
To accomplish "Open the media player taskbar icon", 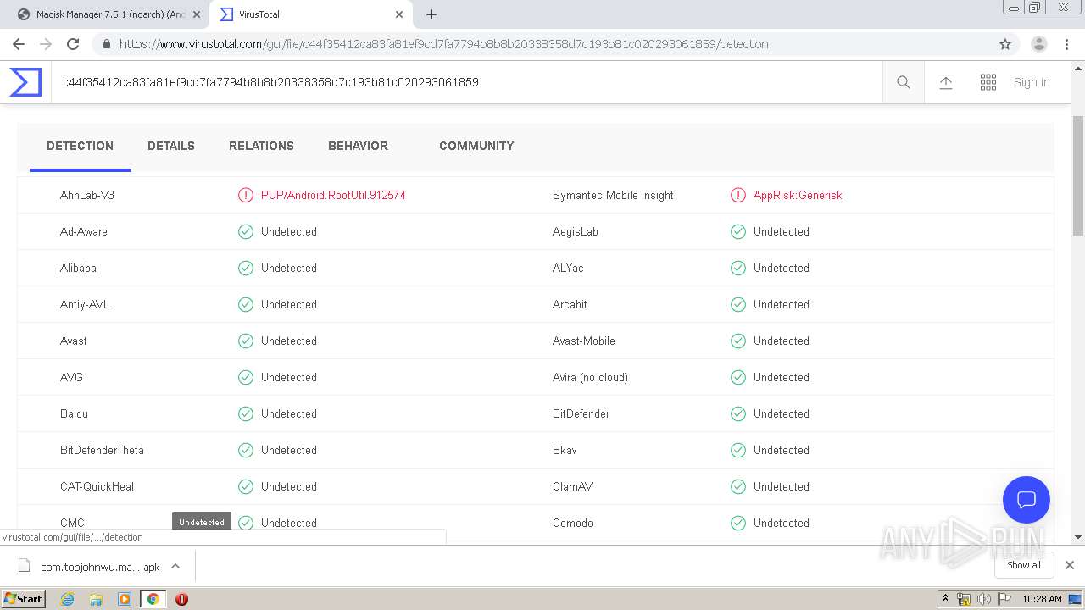I will pyautogui.click(x=125, y=599).
